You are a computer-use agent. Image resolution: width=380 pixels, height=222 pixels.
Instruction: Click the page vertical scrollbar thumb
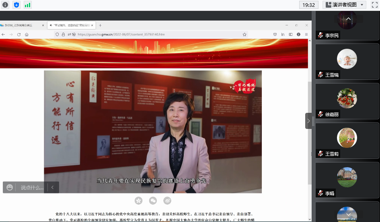[x=310, y=133]
